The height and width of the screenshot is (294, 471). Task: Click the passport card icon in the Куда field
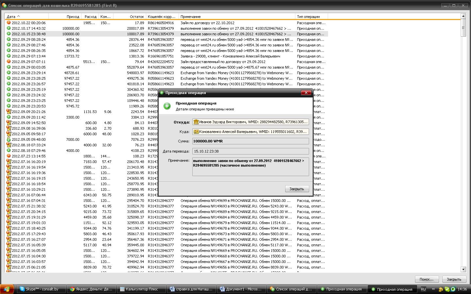click(x=196, y=132)
